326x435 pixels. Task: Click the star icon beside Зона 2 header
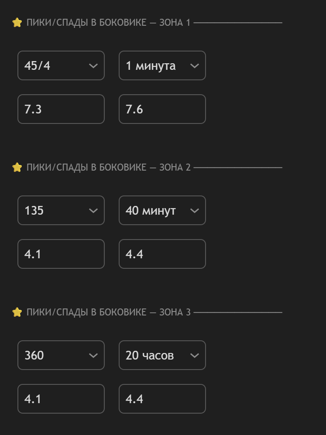click(17, 168)
